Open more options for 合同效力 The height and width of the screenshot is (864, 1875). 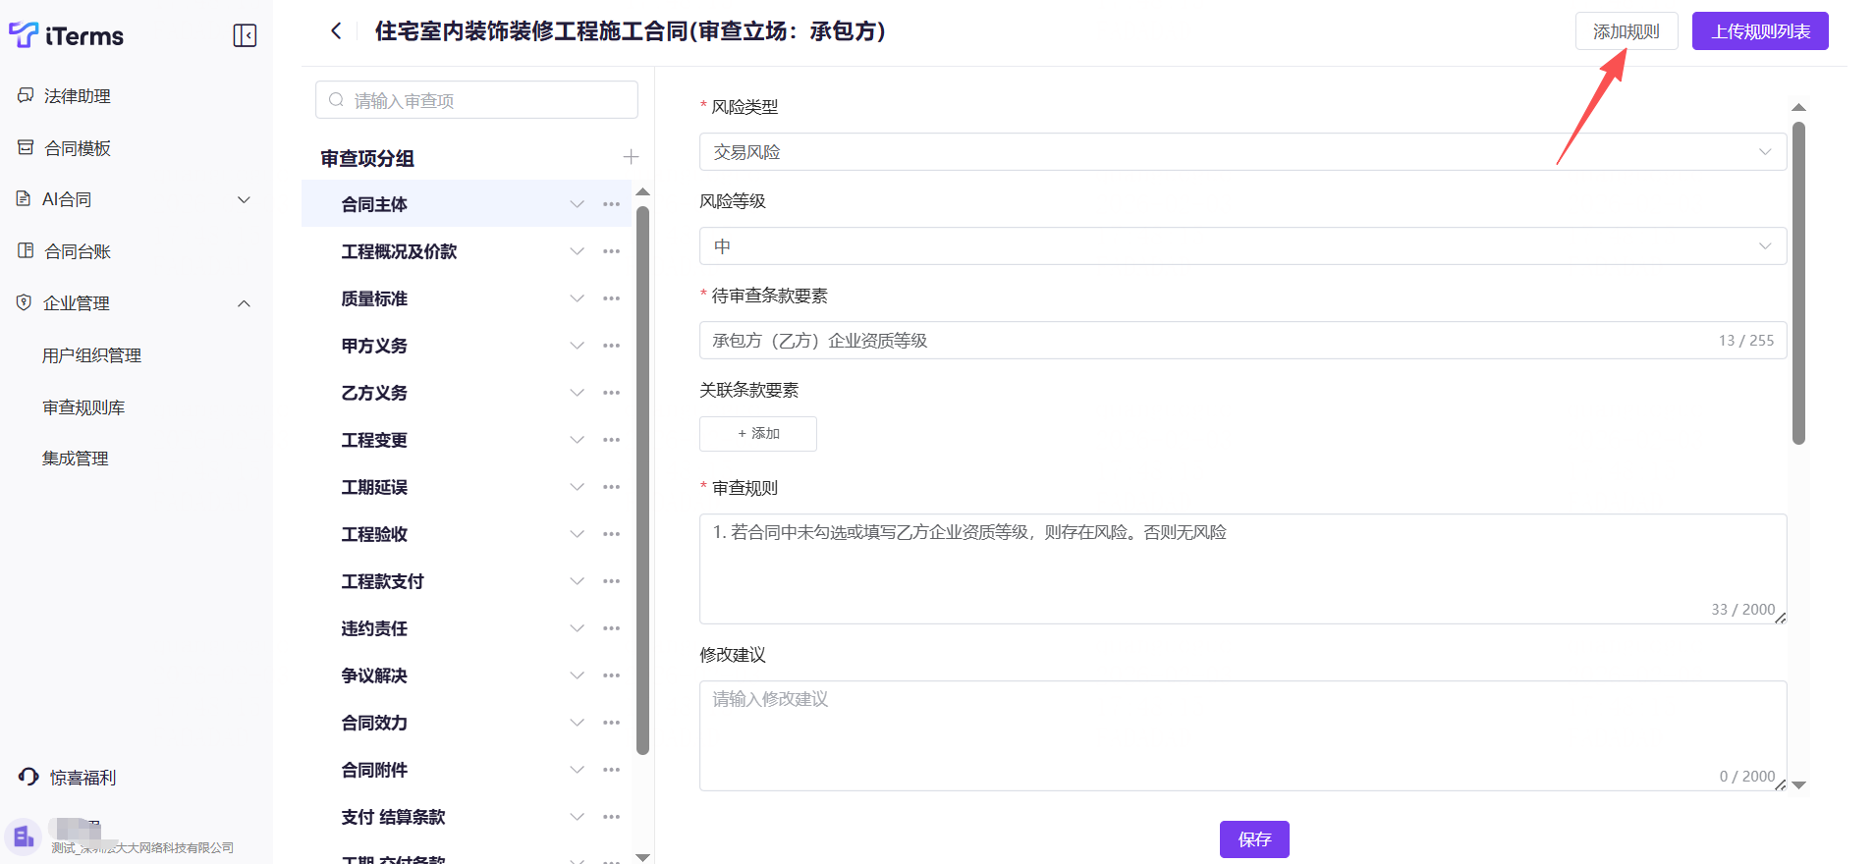click(x=611, y=723)
